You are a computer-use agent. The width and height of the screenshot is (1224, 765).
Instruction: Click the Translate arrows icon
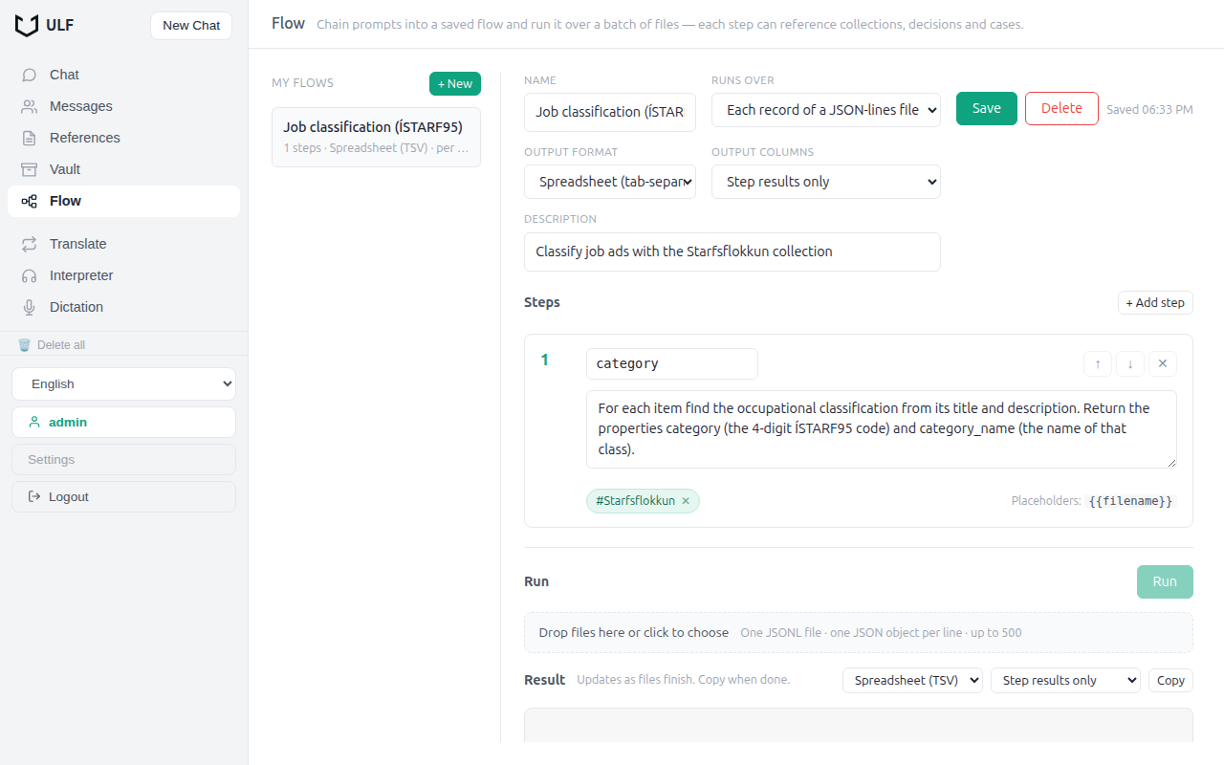click(x=30, y=244)
